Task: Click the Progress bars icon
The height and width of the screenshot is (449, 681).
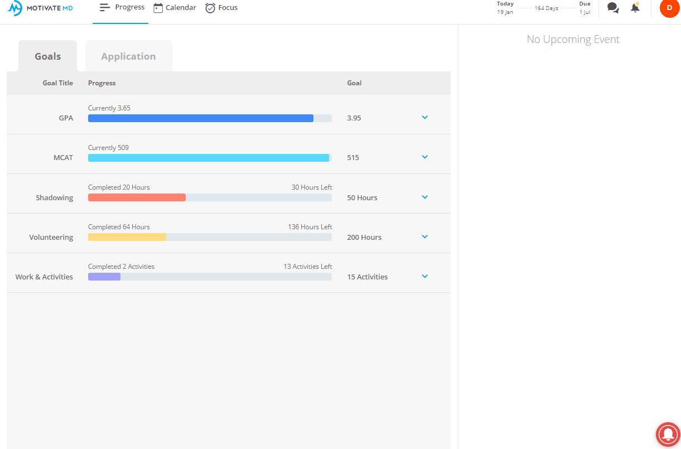Action: pyautogui.click(x=105, y=7)
